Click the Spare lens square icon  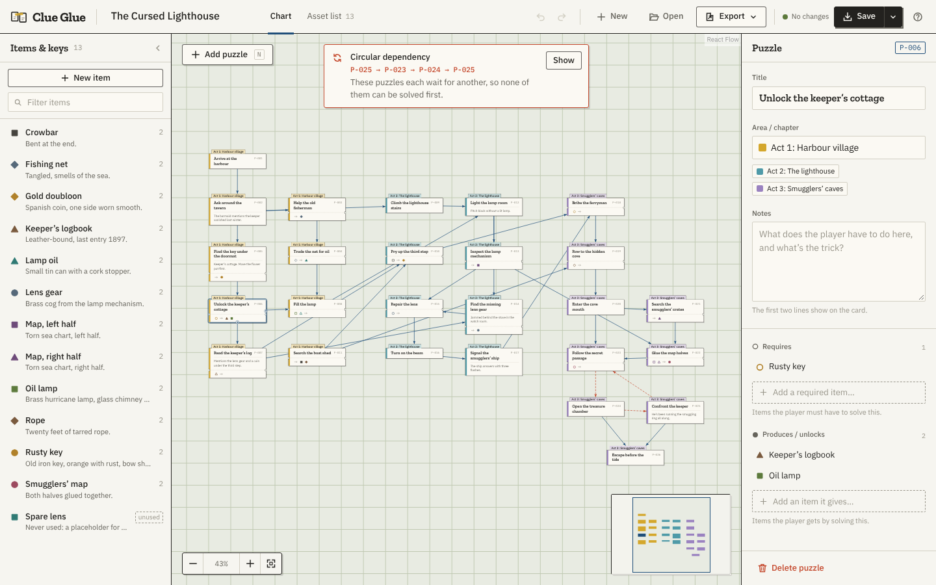coord(14,517)
